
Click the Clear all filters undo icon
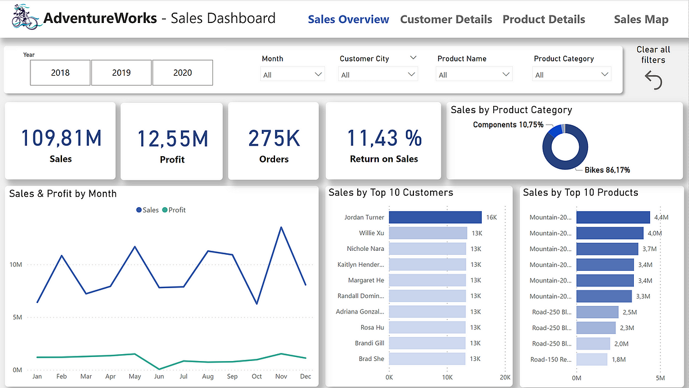pyautogui.click(x=653, y=80)
